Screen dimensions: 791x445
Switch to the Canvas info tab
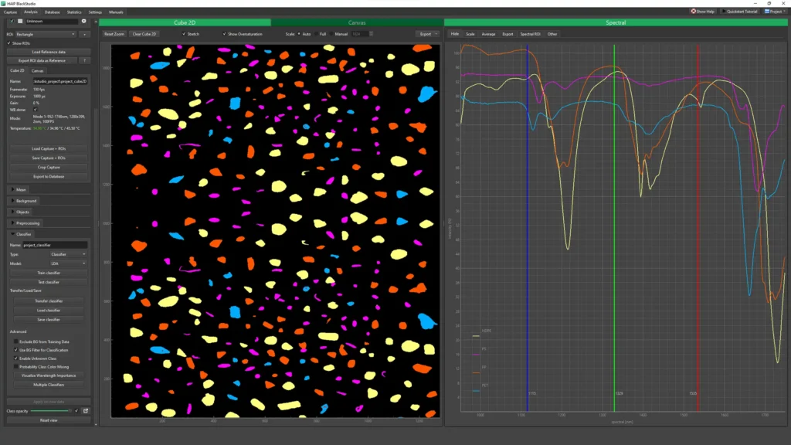point(37,70)
